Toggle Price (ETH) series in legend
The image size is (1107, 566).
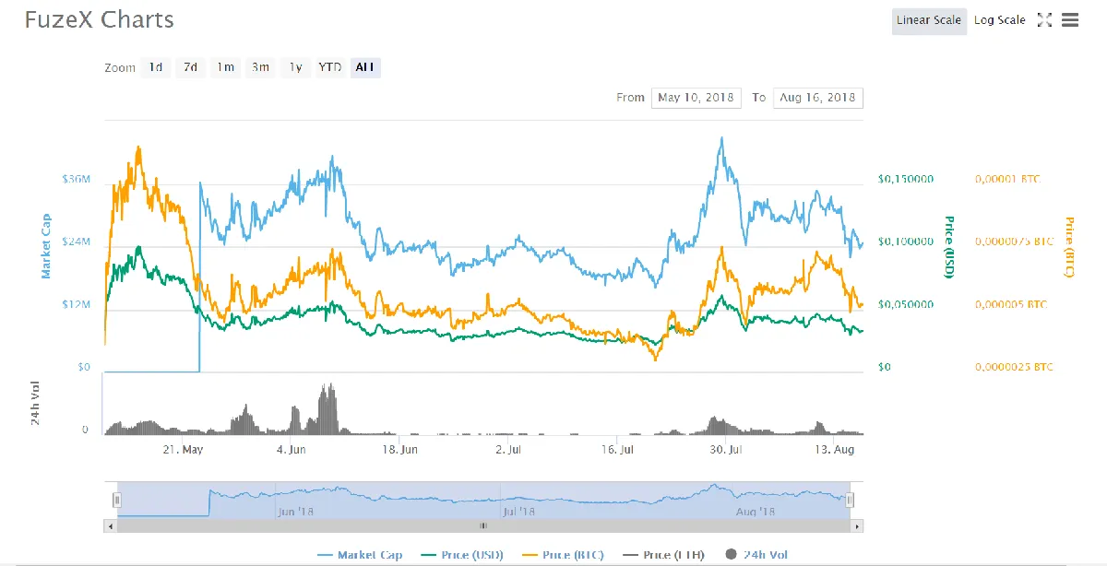click(x=661, y=555)
